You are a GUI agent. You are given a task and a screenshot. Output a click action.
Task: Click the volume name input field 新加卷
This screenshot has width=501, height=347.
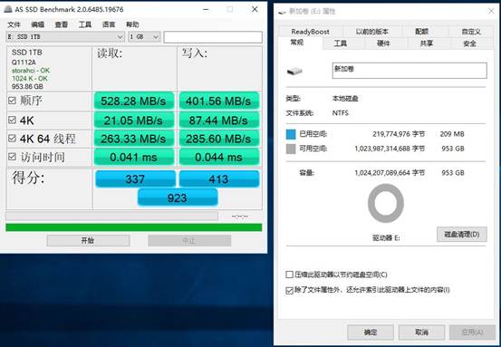coord(409,71)
